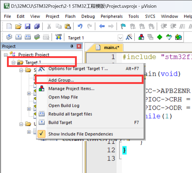Screen dimensions: 192x173
Task: Click the New file toolbar icon
Action: tap(9, 26)
